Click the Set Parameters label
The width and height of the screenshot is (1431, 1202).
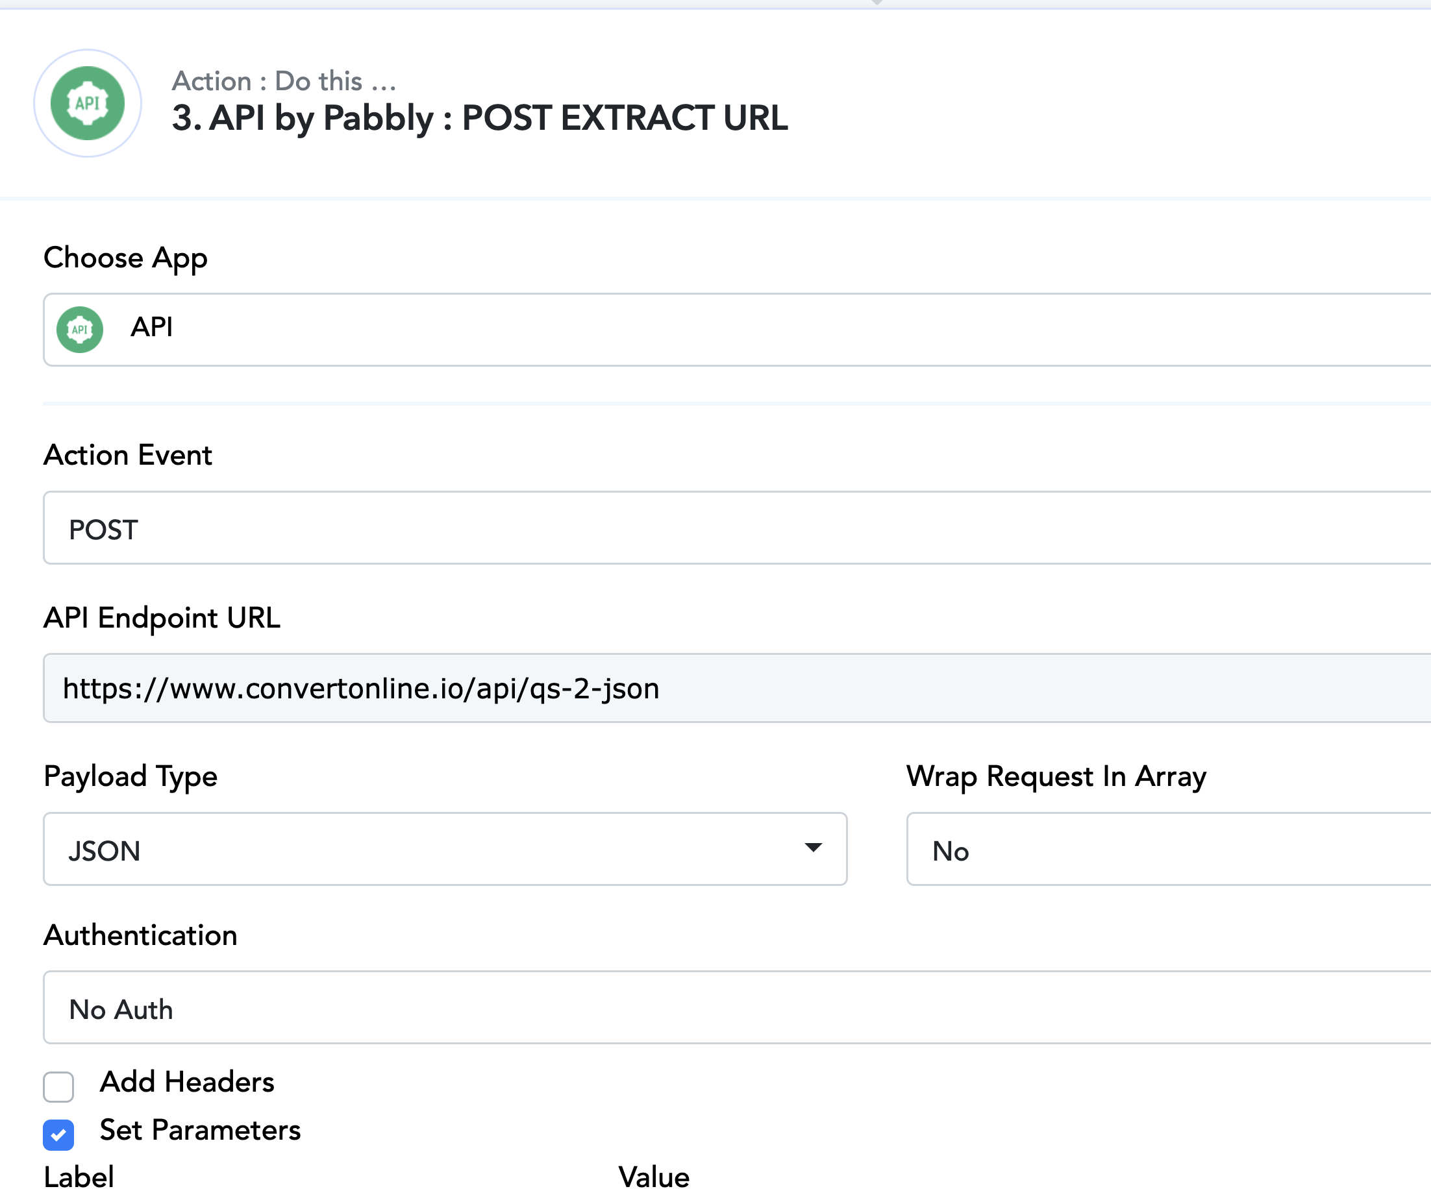[x=201, y=1131]
